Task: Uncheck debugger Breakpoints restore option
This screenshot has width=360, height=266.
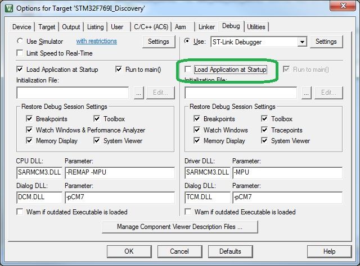Action: (197, 118)
